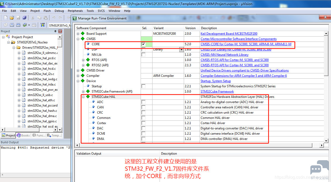Click the Board Support component diamond icon
The height and width of the screenshot is (182, 331).
(83, 34)
